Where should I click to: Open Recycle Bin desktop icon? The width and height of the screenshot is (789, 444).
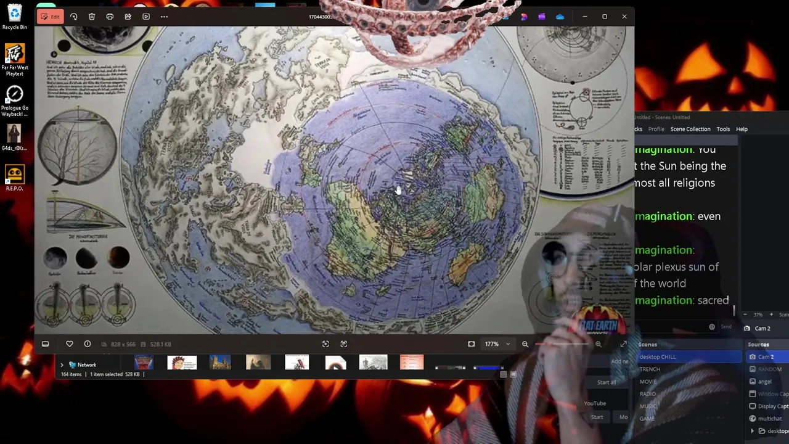pyautogui.click(x=15, y=17)
